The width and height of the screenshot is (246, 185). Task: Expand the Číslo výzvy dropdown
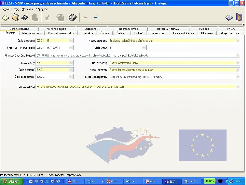[144, 48]
